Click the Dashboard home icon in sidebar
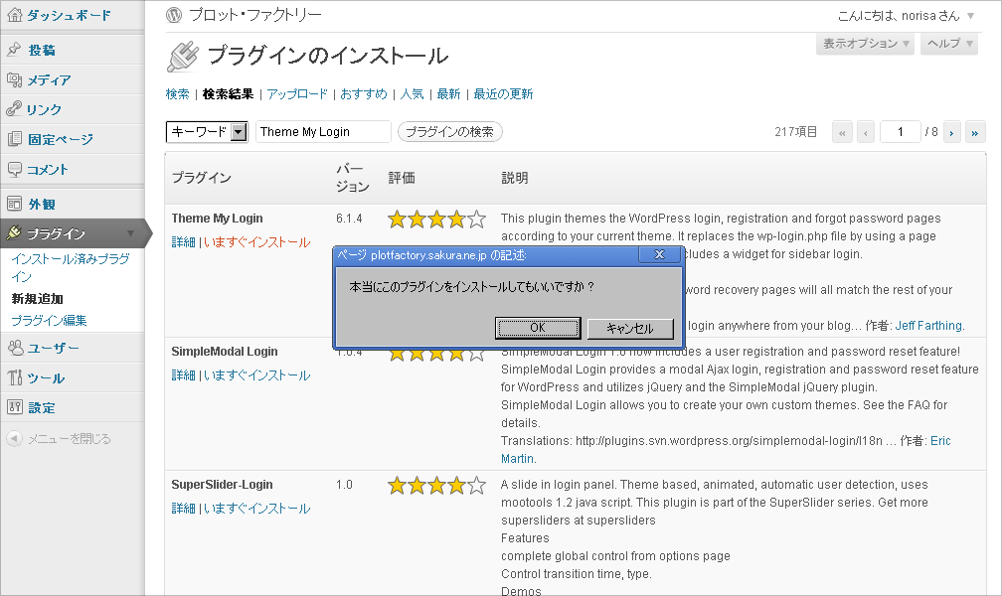Screen dimensions: 1002x596 click(14, 15)
